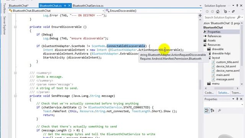Click the Solution Explorer search magnifier icon
The width and height of the screenshot is (245, 138).
tap(239, 17)
